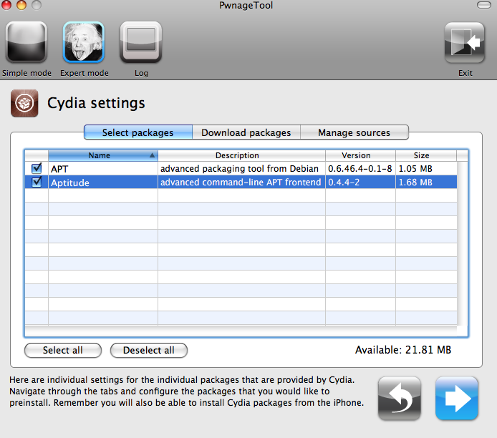The width and height of the screenshot is (497, 438).
Task: Click the Cydia logo icon
Action: [x=24, y=103]
